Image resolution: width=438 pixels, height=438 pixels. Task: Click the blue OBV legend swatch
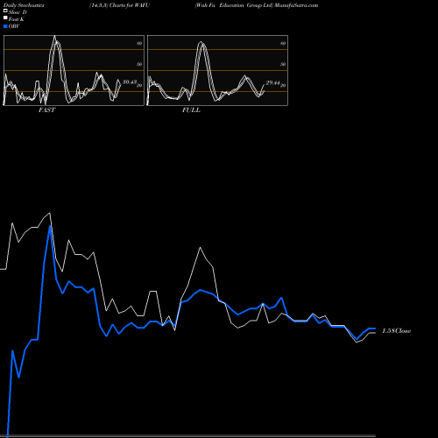5,26
